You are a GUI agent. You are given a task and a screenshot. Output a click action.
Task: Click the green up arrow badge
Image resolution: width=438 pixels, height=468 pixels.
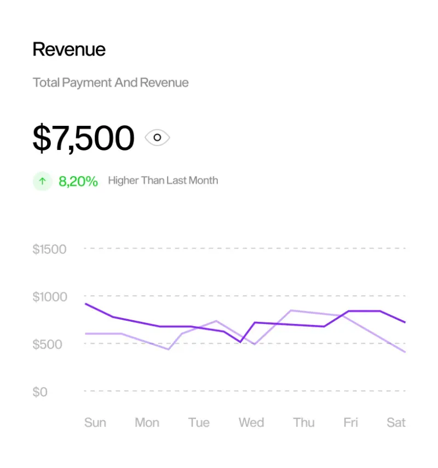pyautogui.click(x=42, y=181)
